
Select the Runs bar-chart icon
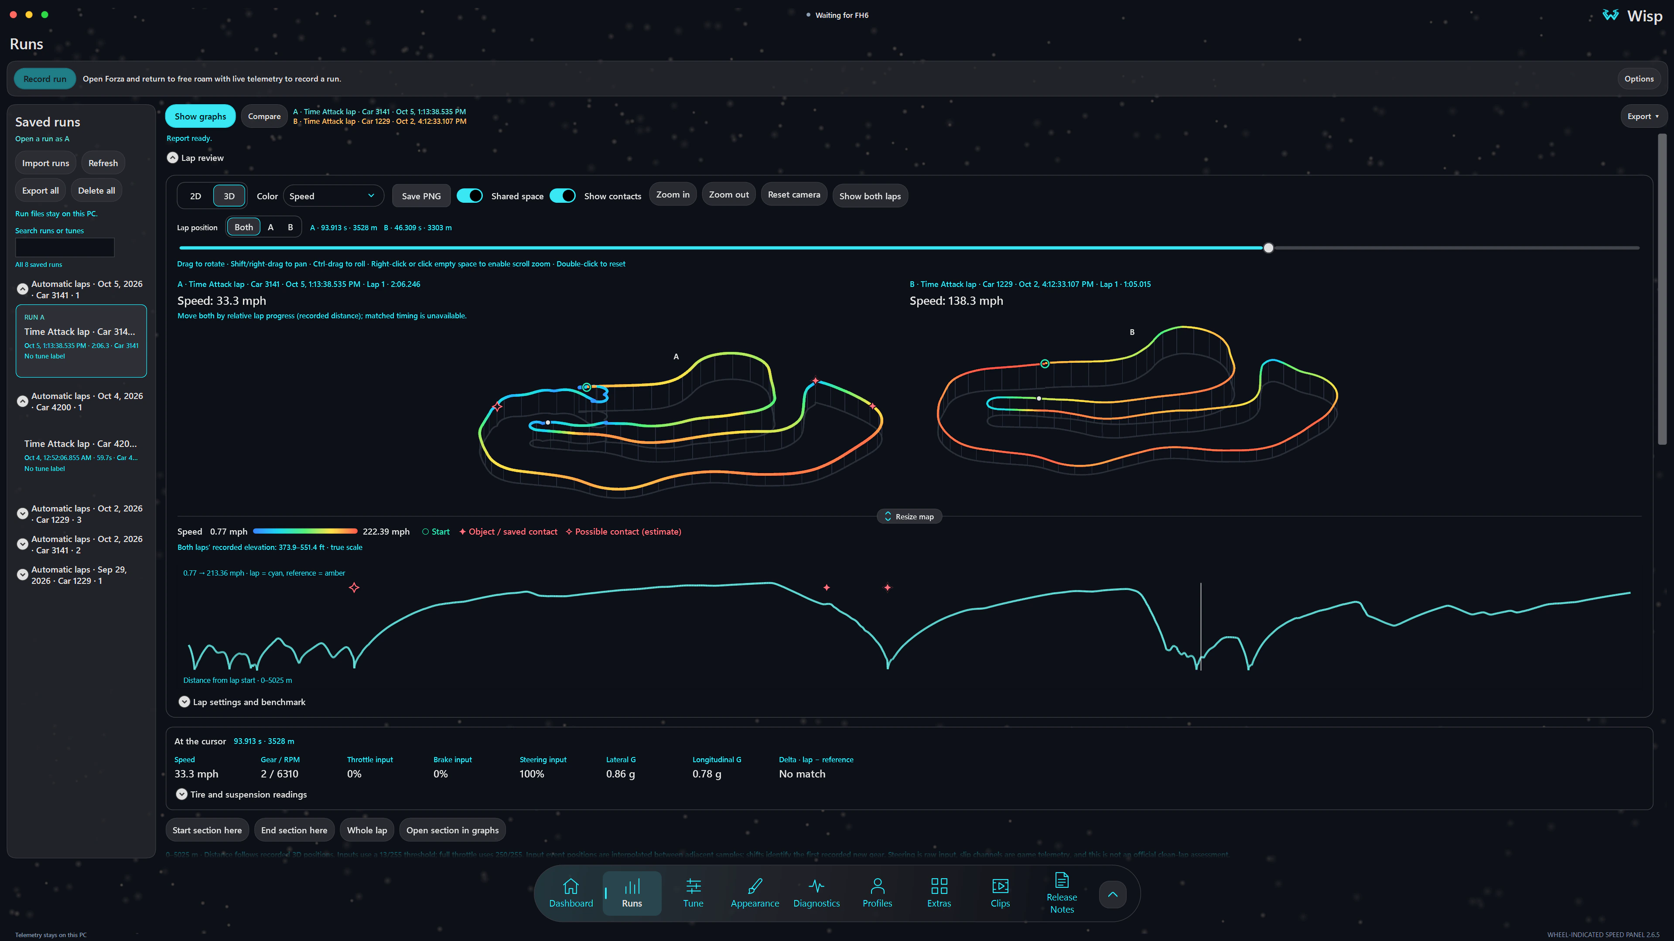[632, 886]
